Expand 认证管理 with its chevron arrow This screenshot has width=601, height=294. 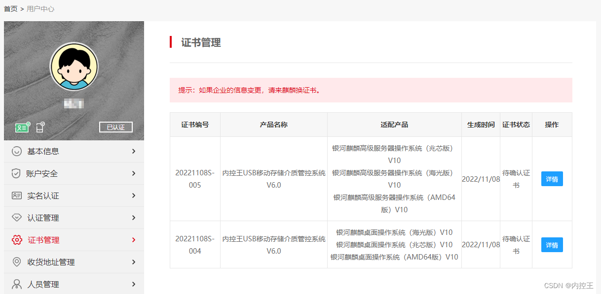click(x=134, y=218)
